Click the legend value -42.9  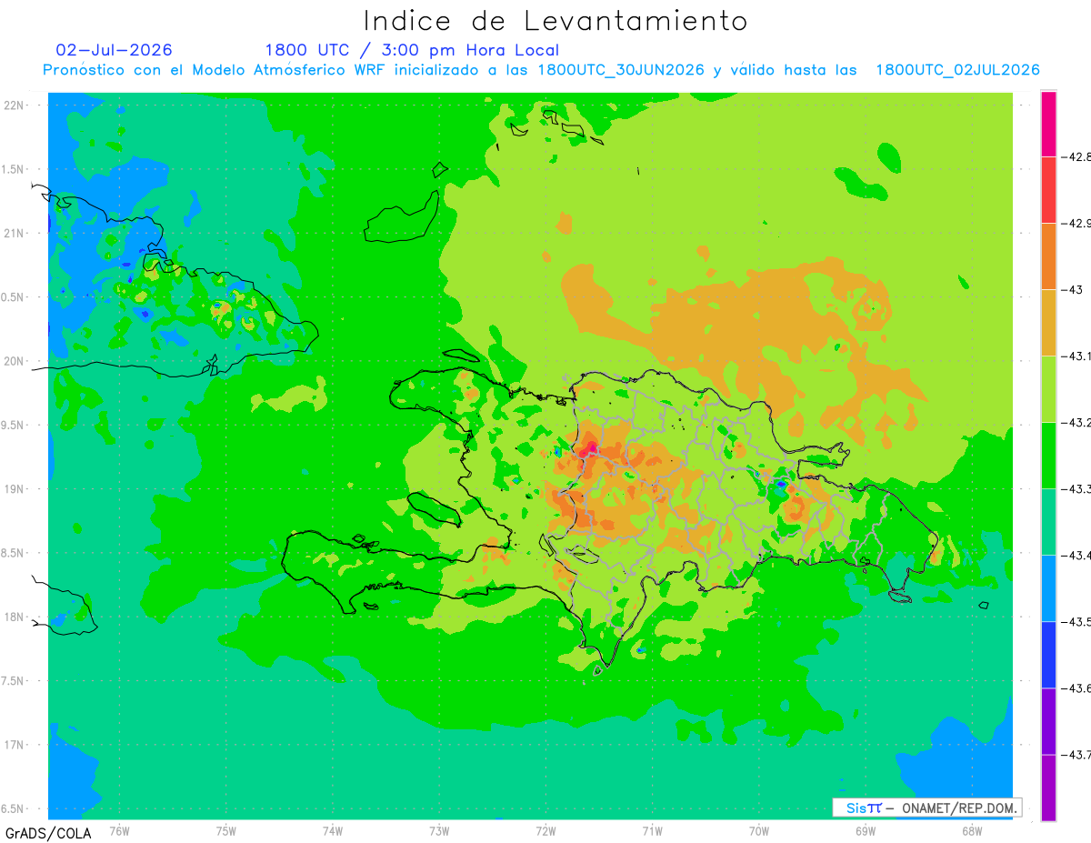coord(1077,223)
